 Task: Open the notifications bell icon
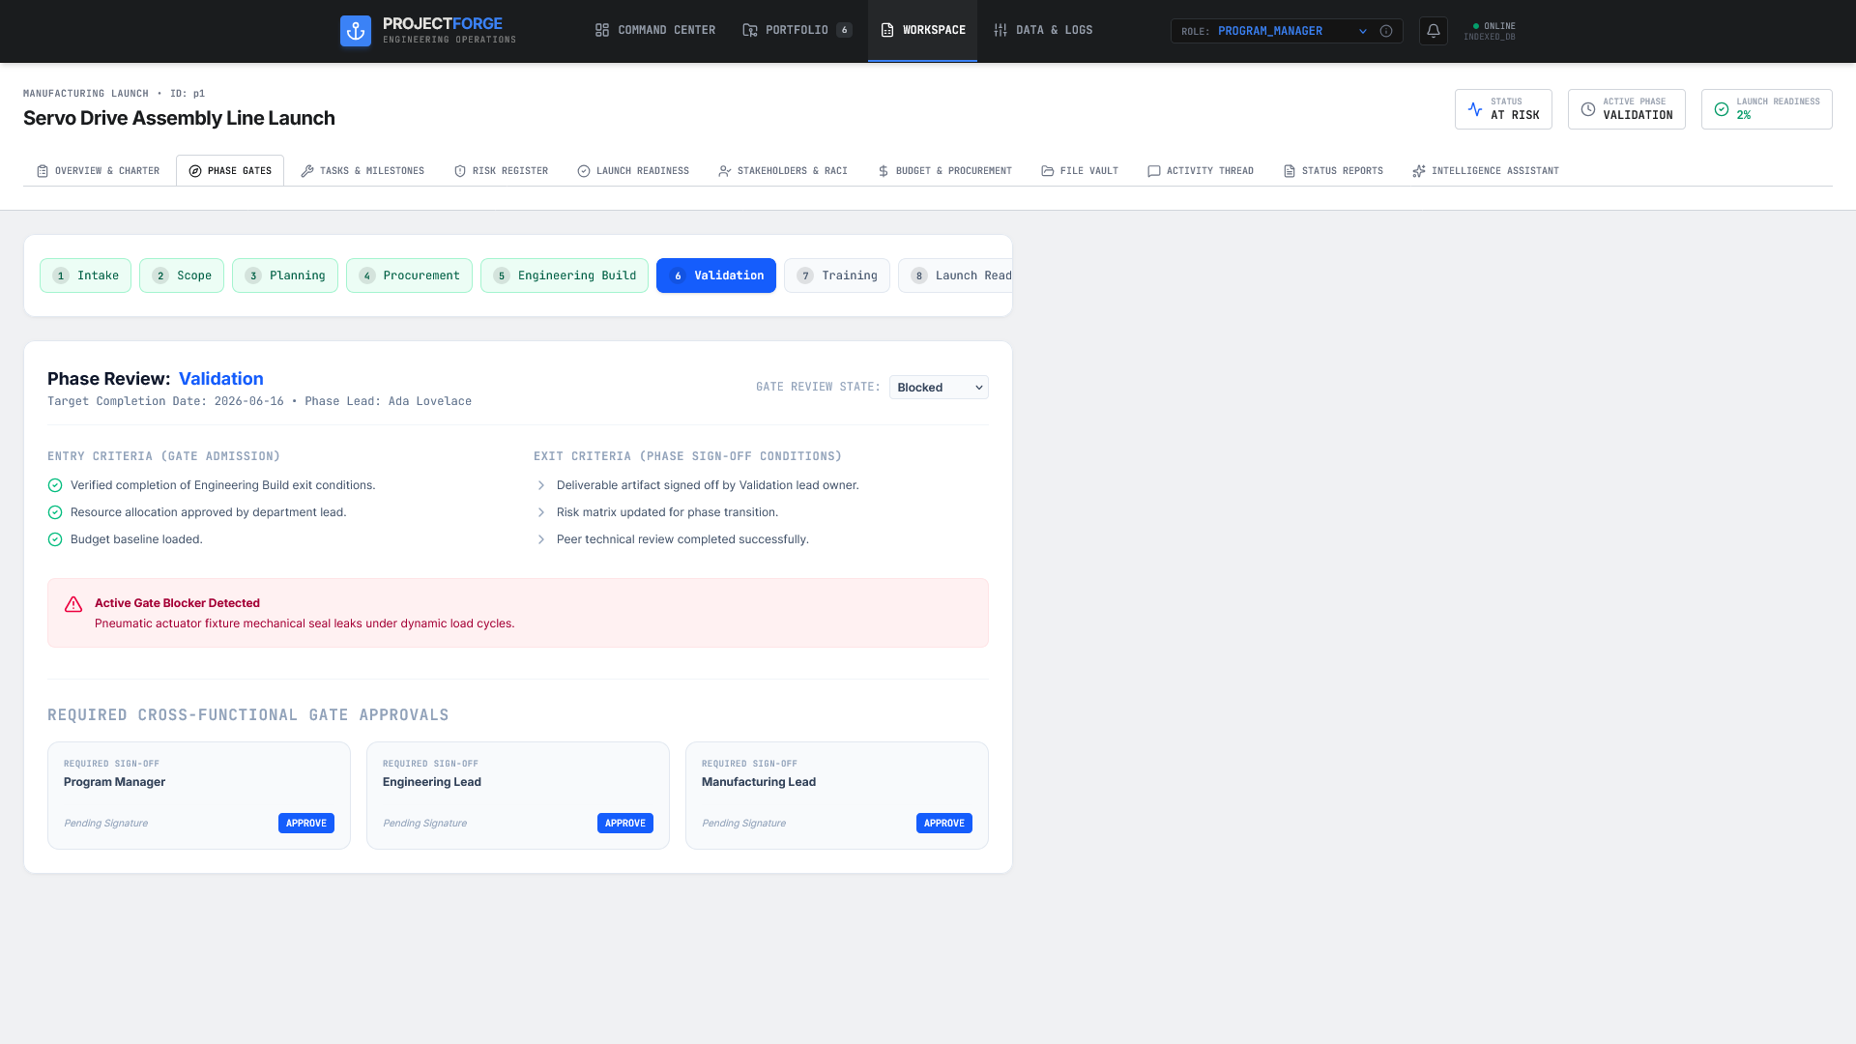(x=1434, y=31)
